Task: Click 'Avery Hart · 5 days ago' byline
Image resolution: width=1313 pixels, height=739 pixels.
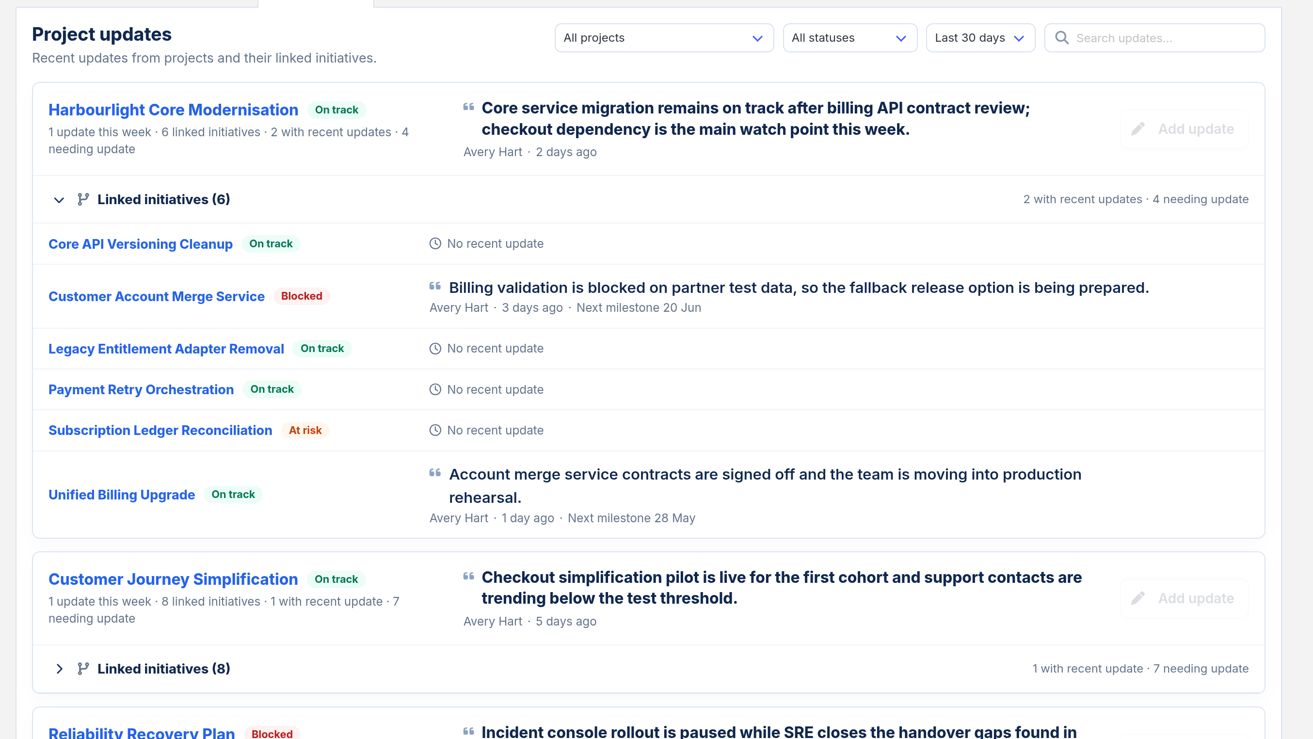Action: pyautogui.click(x=530, y=621)
